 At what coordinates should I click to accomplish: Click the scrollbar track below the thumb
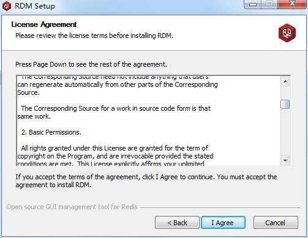tap(285, 132)
